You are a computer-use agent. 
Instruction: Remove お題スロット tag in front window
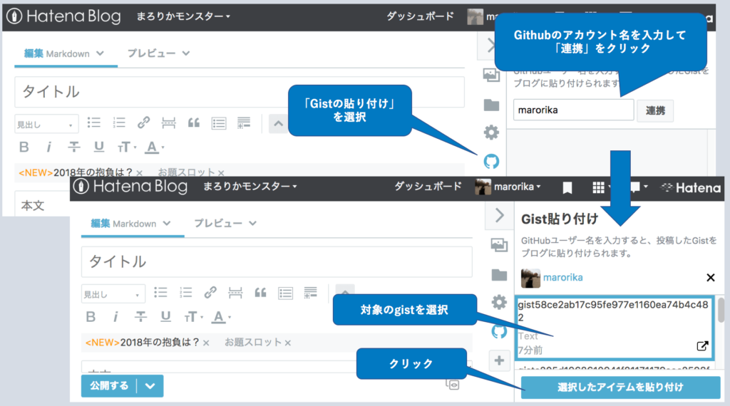click(288, 343)
